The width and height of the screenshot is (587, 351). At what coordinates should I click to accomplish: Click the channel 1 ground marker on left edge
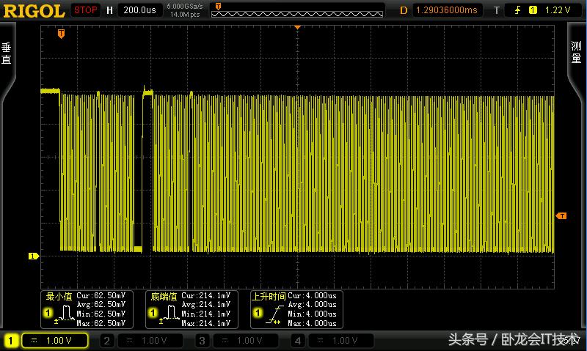click(32, 256)
